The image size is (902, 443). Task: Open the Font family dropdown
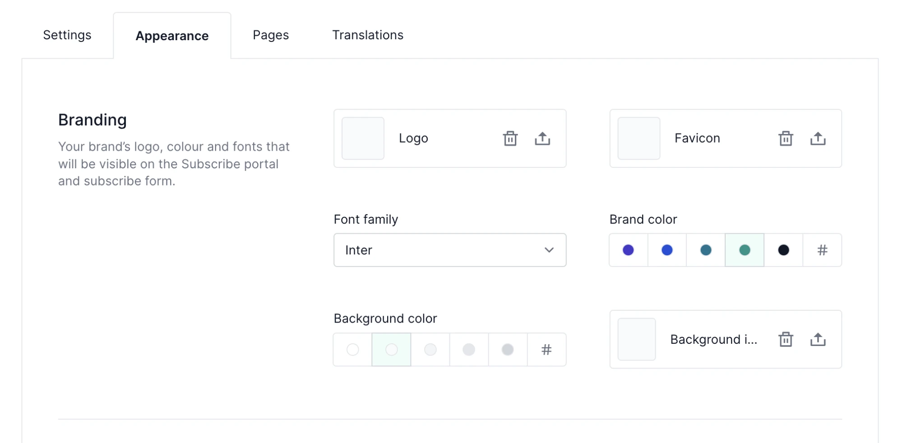click(x=449, y=250)
